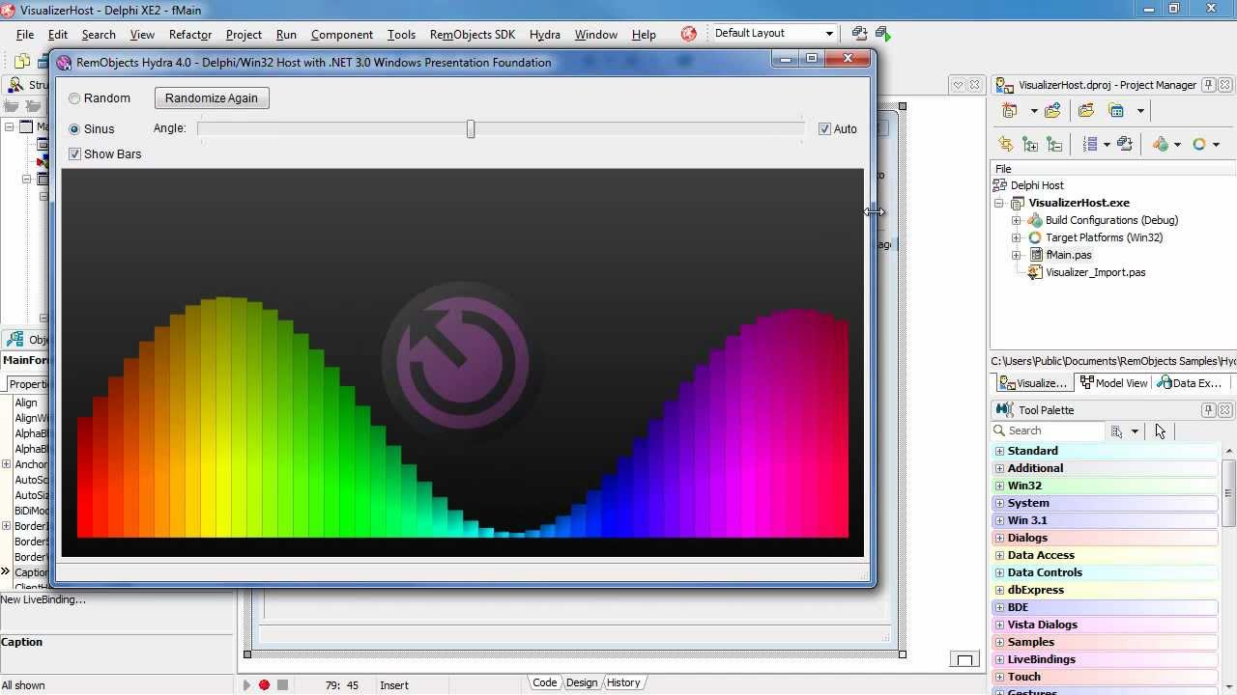
Task: Click Collapse All tree icon in Project Manager
Action: [1054, 145]
